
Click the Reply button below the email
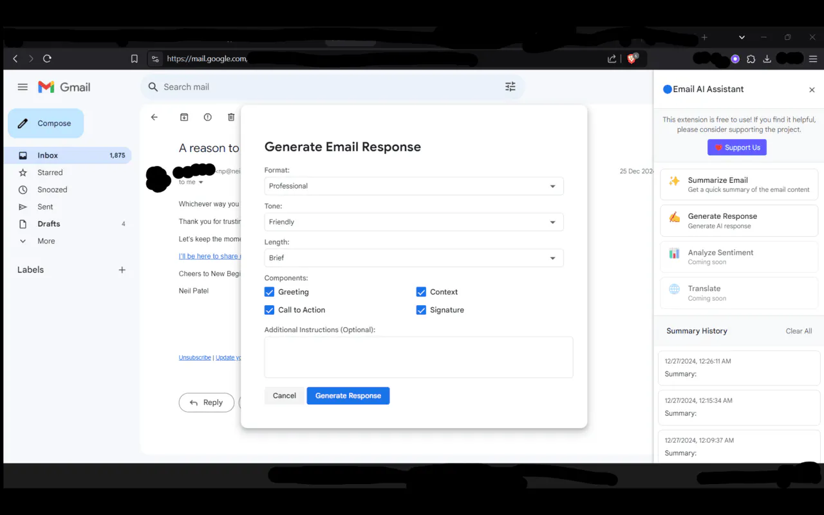[x=206, y=402]
